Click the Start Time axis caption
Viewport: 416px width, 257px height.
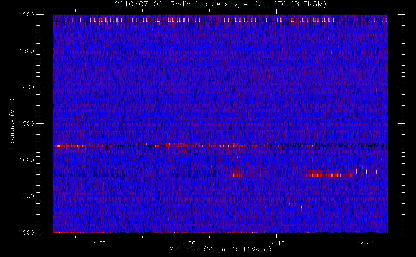[221, 250]
